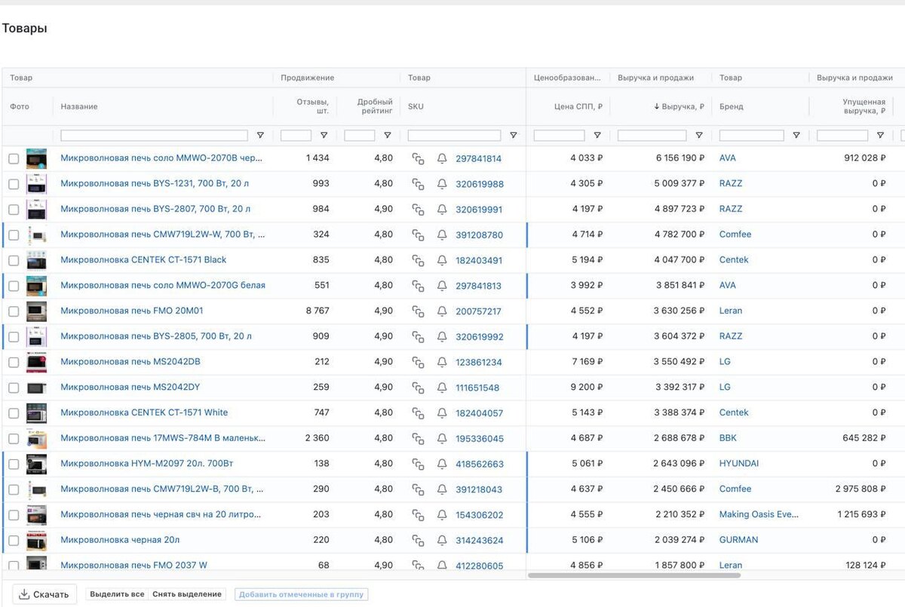Screen dimensions: 905x607
Task: Open thumbnail photo of MS2042DB microwave
Action: point(36,362)
